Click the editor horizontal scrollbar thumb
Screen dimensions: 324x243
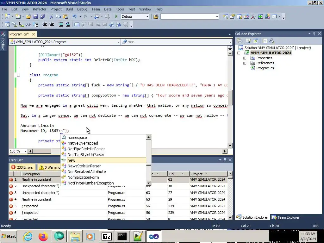coord(42,151)
